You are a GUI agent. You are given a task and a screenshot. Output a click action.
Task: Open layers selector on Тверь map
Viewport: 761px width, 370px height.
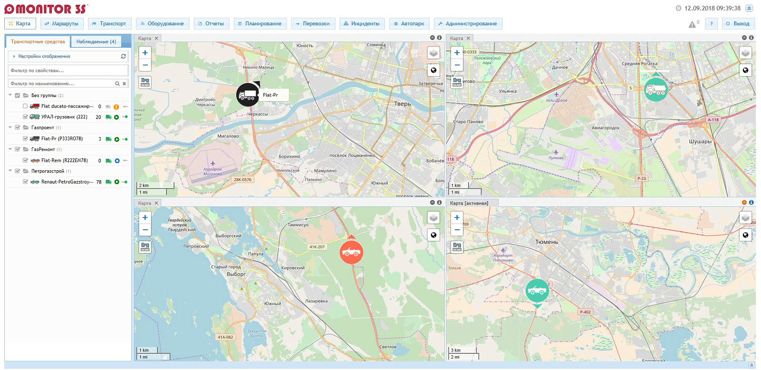pyautogui.click(x=433, y=53)
